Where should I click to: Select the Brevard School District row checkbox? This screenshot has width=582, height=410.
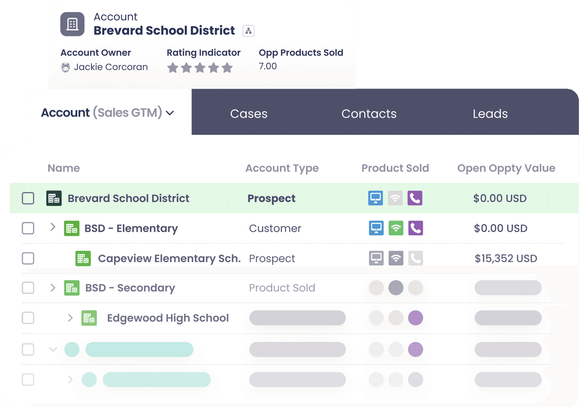[28, 199]
